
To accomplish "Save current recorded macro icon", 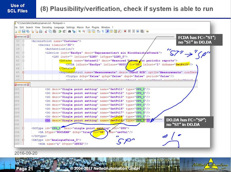I will [142, 31].
